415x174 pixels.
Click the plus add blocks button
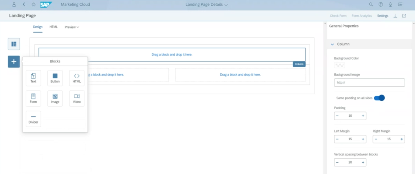tap(14, 62)
